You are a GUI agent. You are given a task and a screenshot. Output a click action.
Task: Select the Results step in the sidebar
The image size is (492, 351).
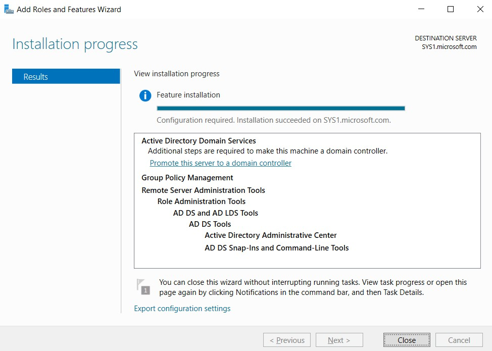tap(66, 77)
